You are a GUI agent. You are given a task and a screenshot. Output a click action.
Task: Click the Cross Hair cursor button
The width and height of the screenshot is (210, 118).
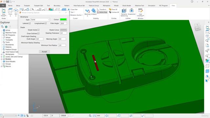[73, 10]
